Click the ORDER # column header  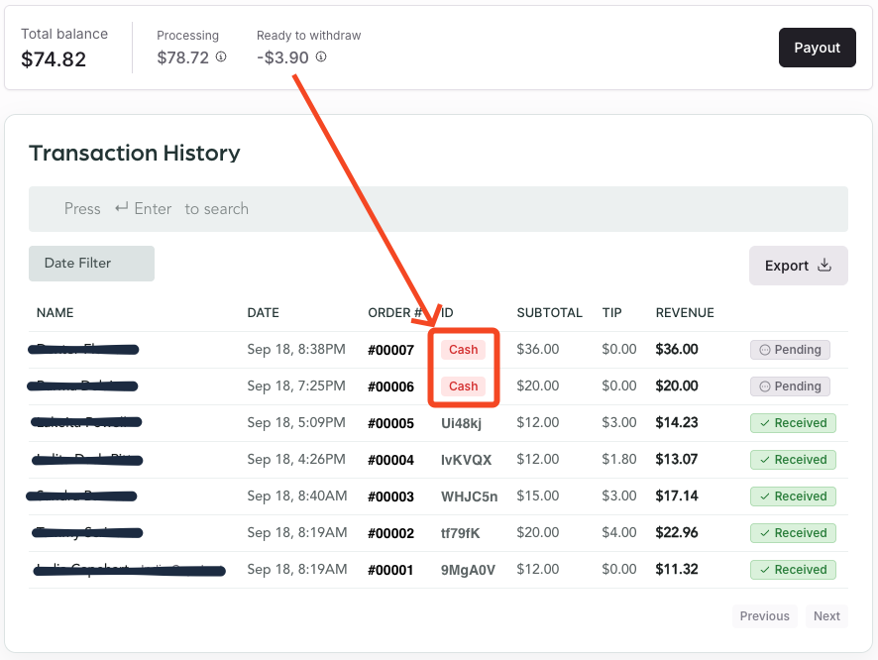(394, 313)
